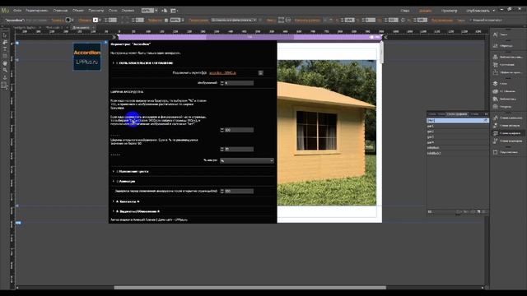Click the accordion width field showing 300
Screen dimensions: 527x296
[239, 130]
